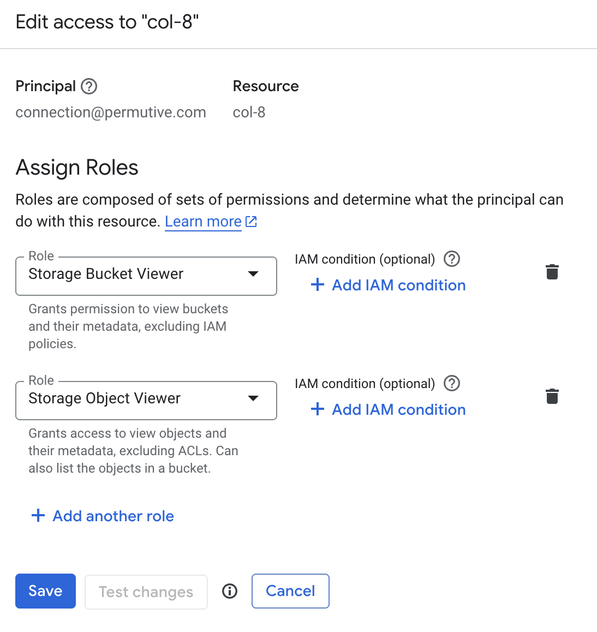Open the Learn more link

pos(203,221)
